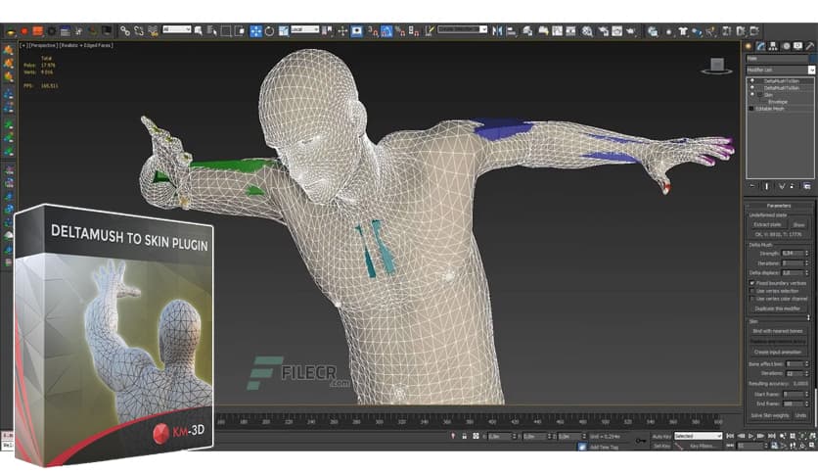Toggle Angle Snap in main toolbar
Viewport: 818px width, 474px height.
click(x=386, y=31)
